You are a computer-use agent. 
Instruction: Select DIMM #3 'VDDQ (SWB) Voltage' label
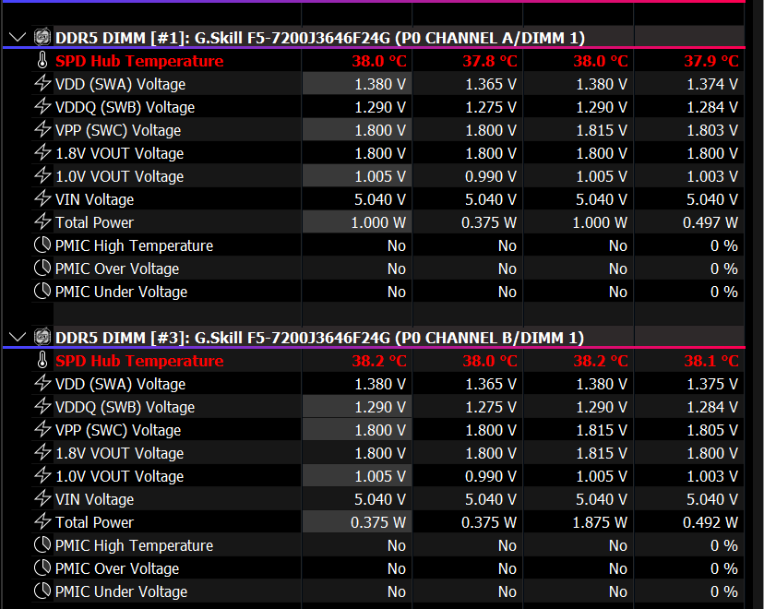tap(125, 407)
